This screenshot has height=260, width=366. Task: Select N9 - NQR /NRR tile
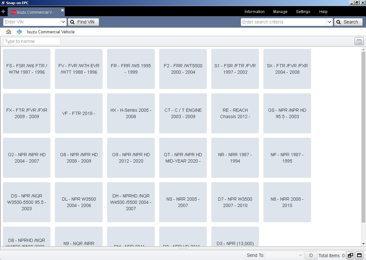79,237
